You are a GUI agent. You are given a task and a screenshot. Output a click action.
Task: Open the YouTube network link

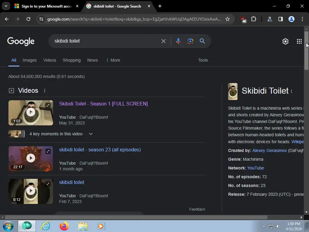point(256,168)
